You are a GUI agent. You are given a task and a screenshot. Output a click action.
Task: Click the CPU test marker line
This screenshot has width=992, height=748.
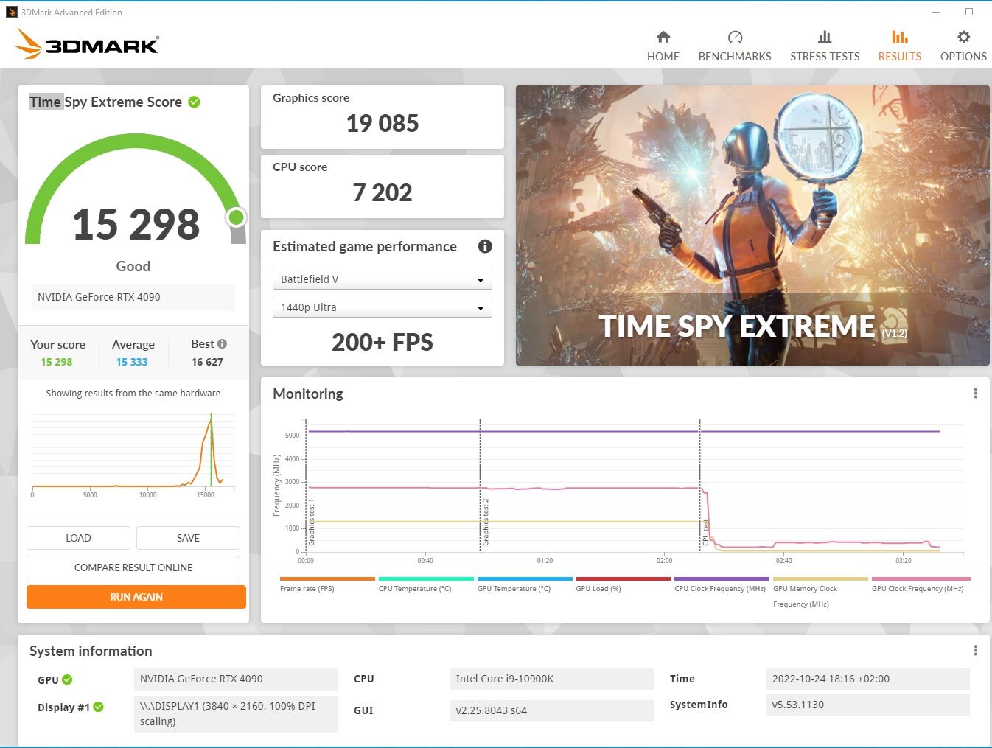coord(700,486)
